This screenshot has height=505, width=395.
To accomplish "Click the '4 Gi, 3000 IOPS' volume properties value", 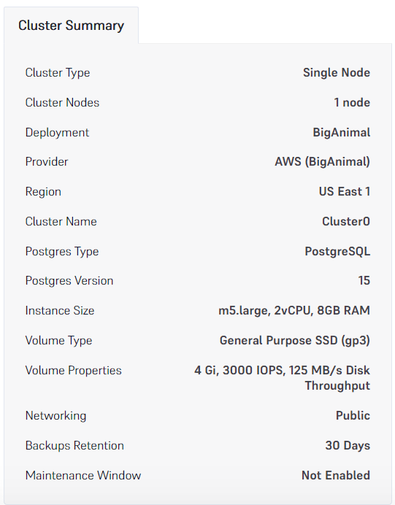I will point(283,378).
